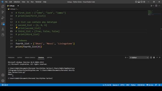
Task: Open the Accounts menu icon
Action: coord(3,75)
